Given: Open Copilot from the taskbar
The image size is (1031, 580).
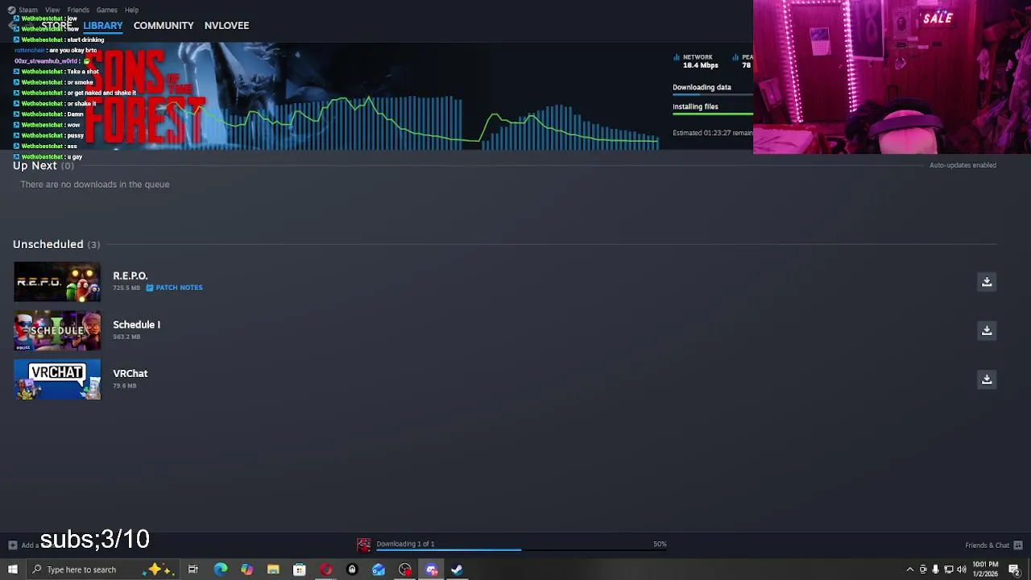Looking at the screenshot, I should tap(246, 570).
